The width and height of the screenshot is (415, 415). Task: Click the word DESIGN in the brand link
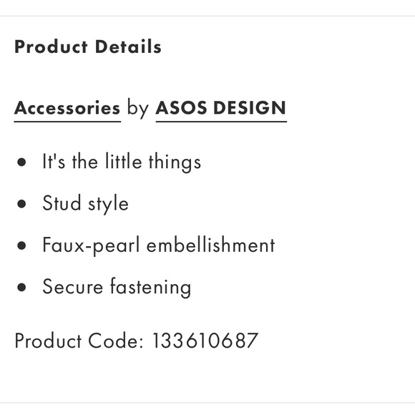(249, 108)
